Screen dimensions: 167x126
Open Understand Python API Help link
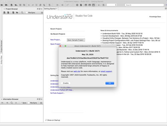click(62, 90)
